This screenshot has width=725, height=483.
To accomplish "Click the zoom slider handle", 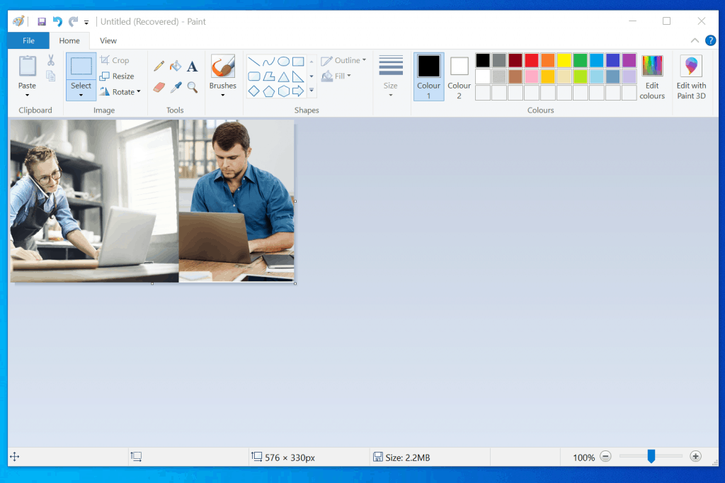I will [651, 456].
